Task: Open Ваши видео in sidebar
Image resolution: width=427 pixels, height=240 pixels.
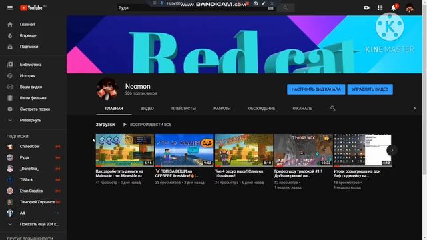Action: (33, 87)
